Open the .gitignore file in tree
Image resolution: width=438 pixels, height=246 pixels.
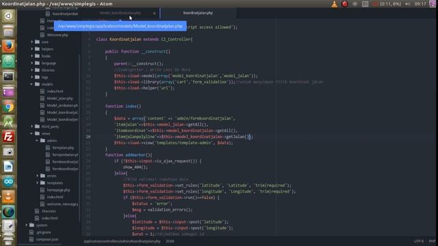[x=43, y=232]
